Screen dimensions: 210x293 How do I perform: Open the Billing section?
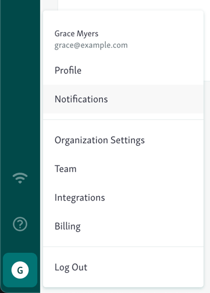pos(123,226)
